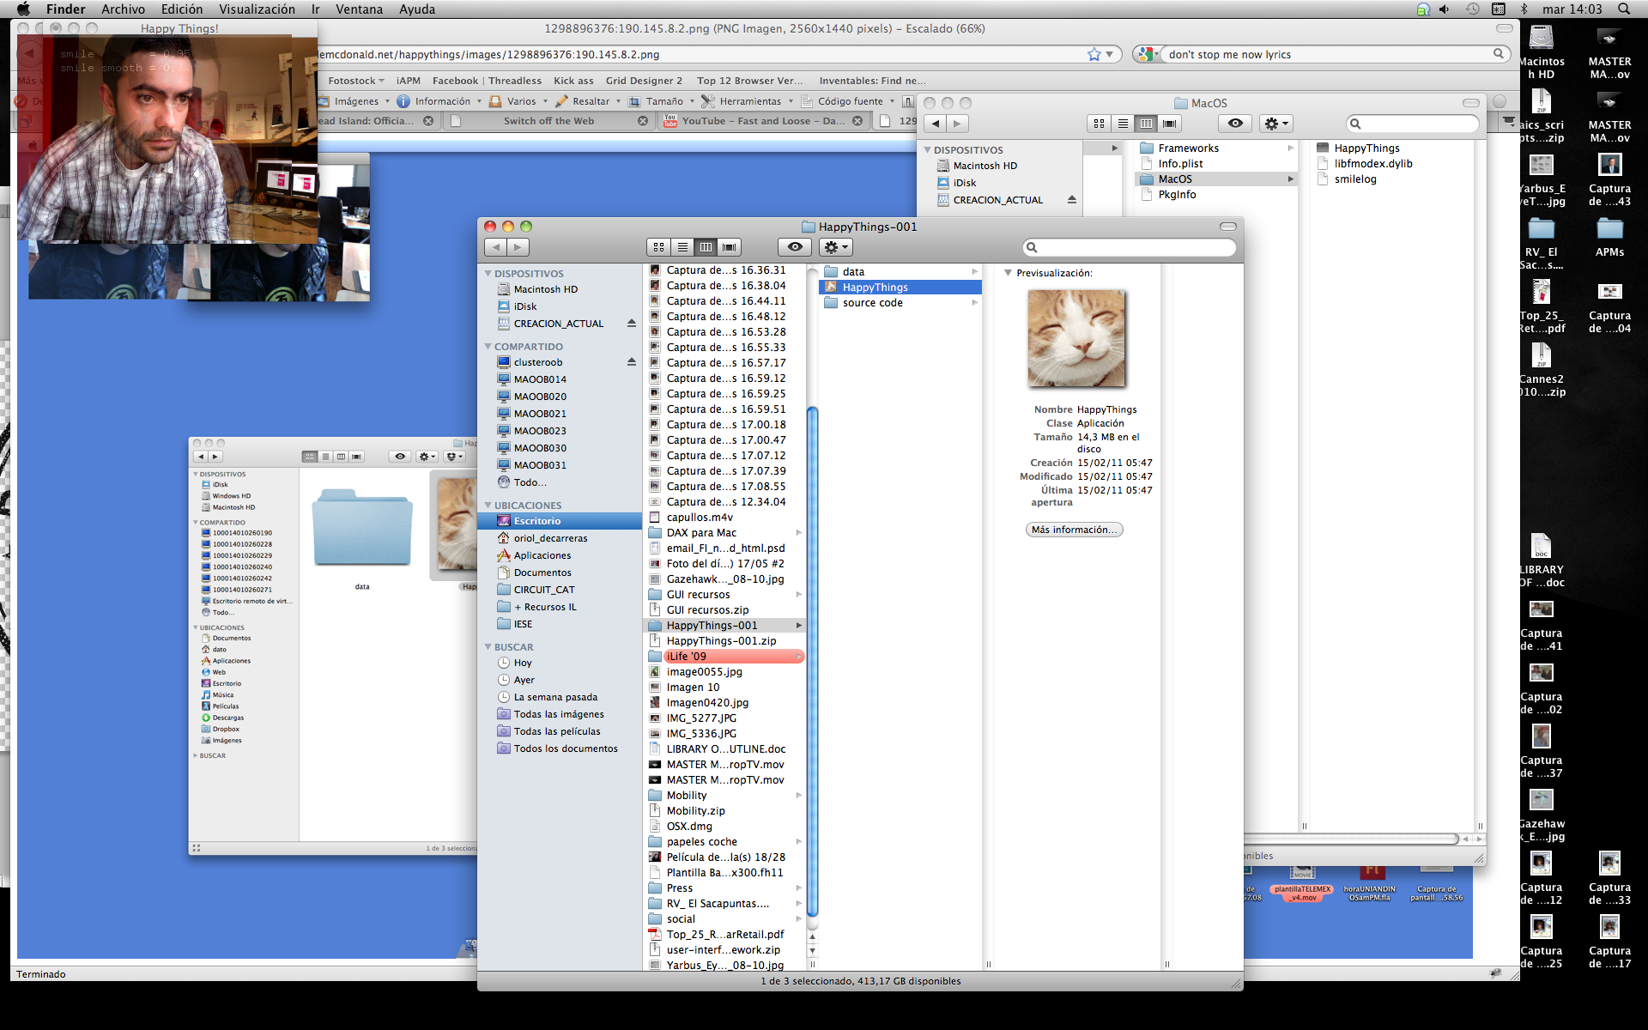The image size is (1648, 1030).
Task: Click the 'Más información...' button
Action: coord(1074,530)
